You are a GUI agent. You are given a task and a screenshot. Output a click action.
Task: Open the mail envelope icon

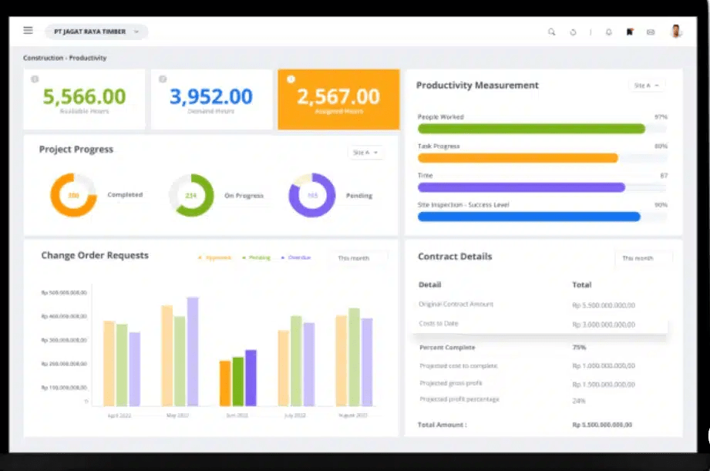tap(651, 32)
